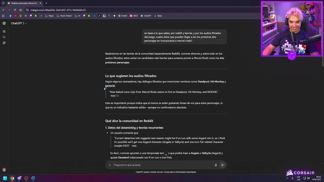This screenshot has width=324, height=182.
Task: Close the 'Posibles personajes Marvel Riv' tab
Action: click(40, 3)
